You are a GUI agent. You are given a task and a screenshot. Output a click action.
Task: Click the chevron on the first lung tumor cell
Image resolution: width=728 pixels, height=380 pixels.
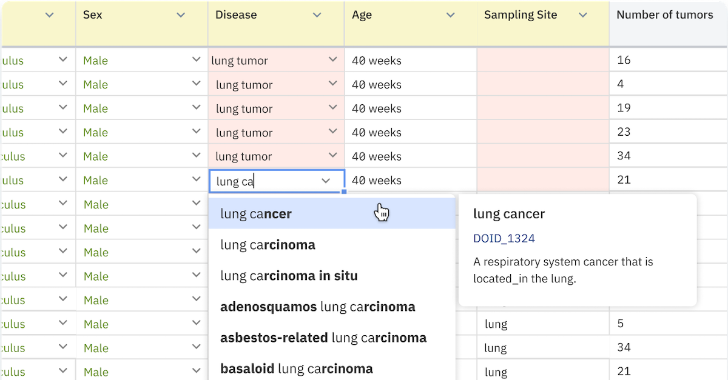point(332,59)
